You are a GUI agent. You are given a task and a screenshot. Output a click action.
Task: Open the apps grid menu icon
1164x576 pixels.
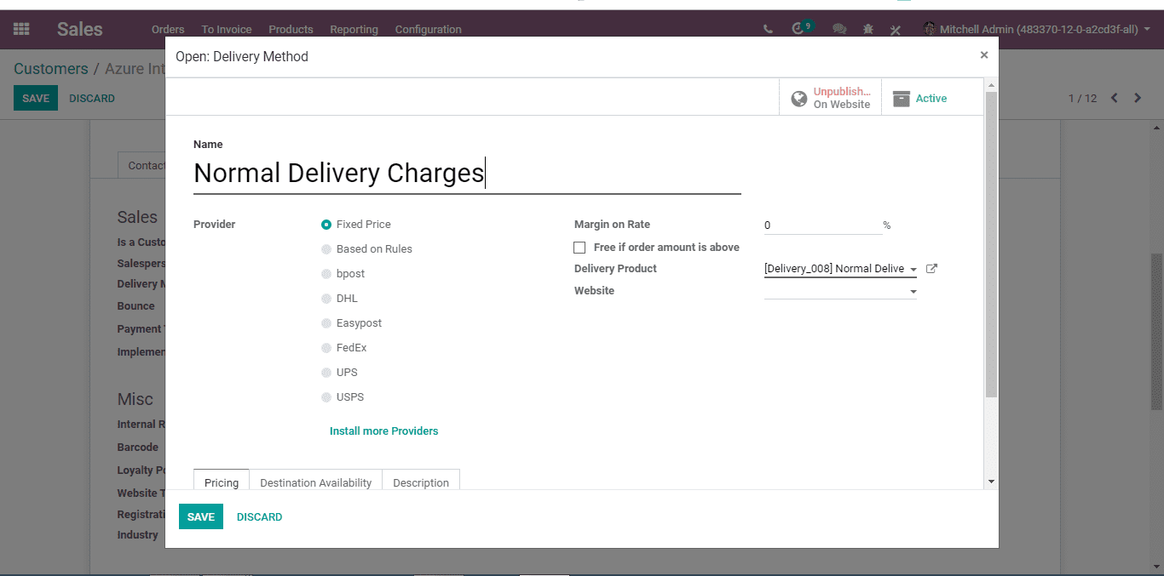point(21,29)
